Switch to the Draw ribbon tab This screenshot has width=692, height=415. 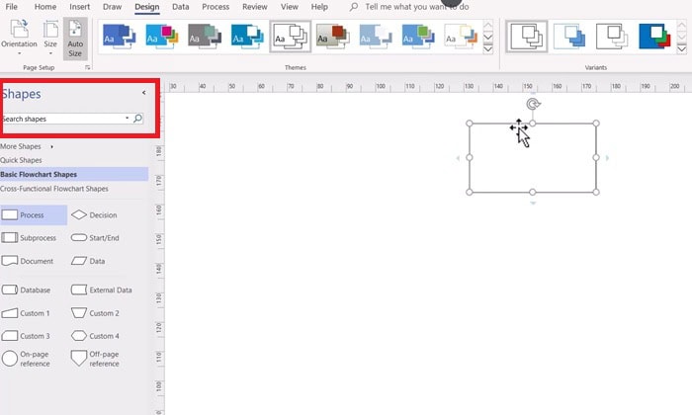[112, 7]
